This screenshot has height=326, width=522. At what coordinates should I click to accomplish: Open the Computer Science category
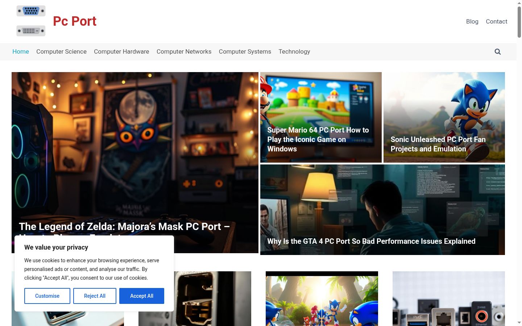coord(61,51)
